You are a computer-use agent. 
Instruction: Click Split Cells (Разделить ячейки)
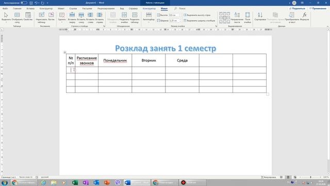click(124, 18)
